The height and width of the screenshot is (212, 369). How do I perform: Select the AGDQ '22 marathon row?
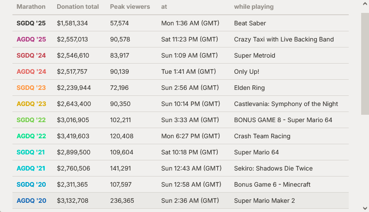[x=180, y=136]
